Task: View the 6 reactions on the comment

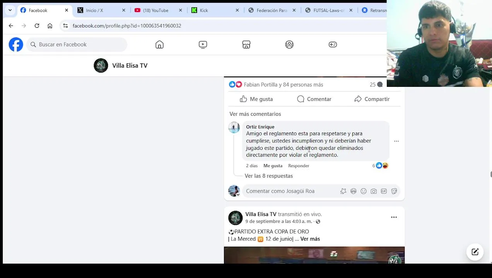Action: coord(380,166)
